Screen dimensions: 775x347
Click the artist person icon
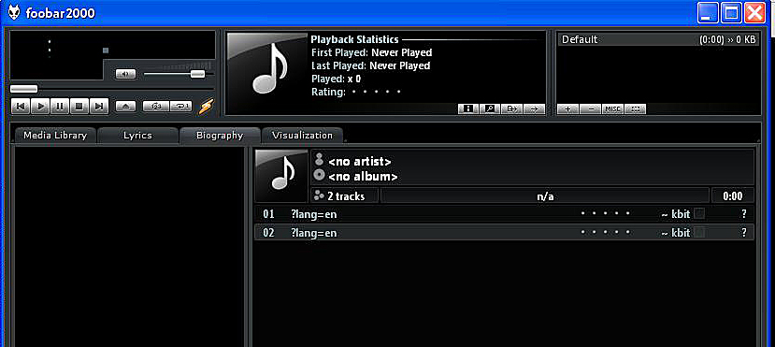coord(320,159)
